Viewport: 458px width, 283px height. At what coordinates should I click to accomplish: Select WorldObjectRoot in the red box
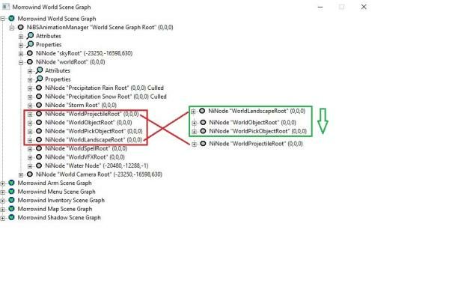coord(88,123)
